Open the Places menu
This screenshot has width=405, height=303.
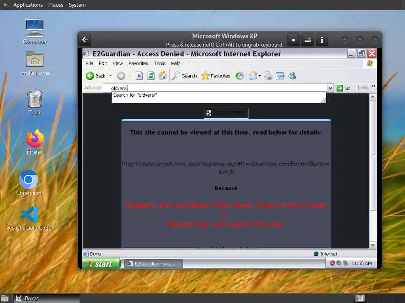[55, 5]
